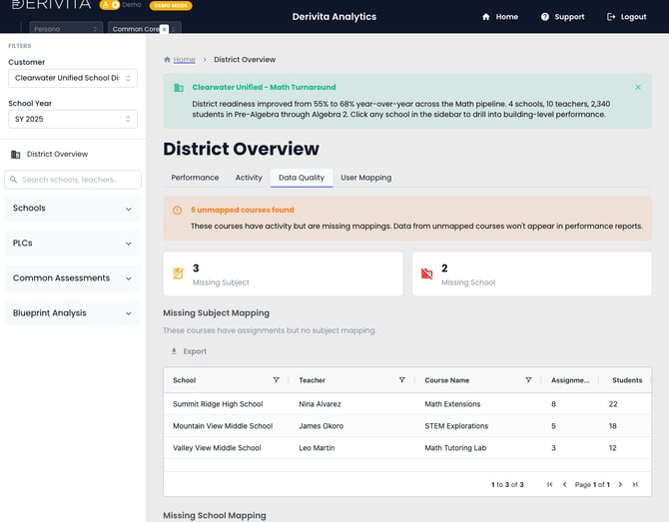This screenshot has height=522, width=669.
Task: Click the Missing Subject pencil icon
Action: coord(179,273)
